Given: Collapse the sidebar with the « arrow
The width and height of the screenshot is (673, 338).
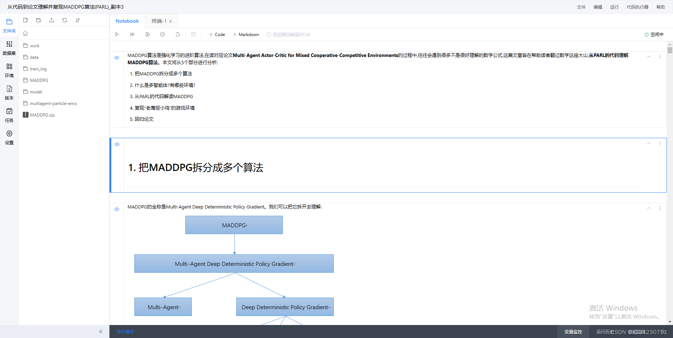Looking at the screenshot, I should click(x=101, y=332).
